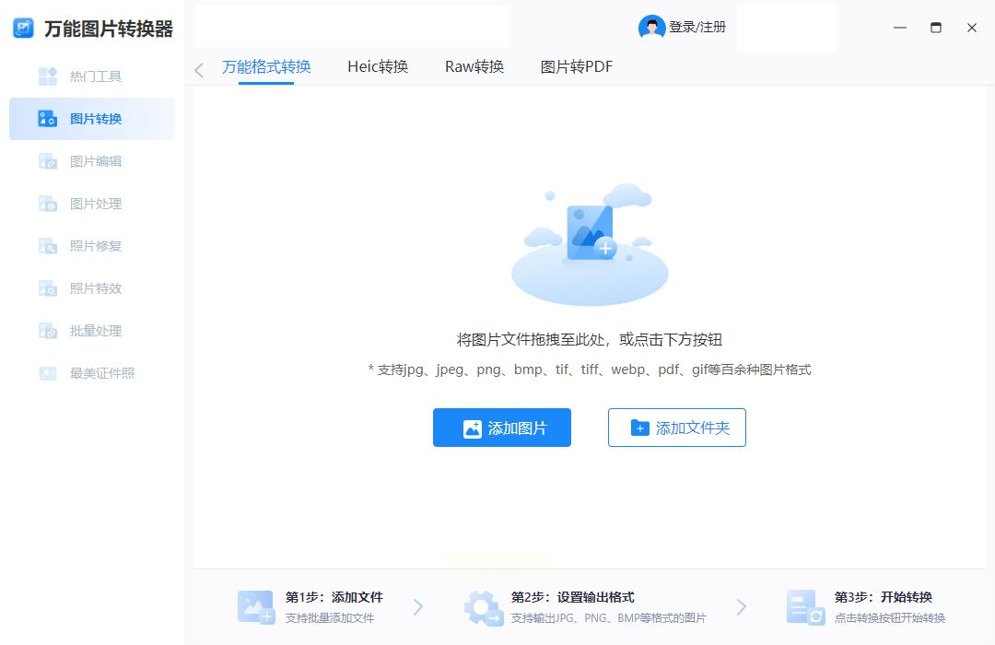The height and width of the screenshot is (645, 995).
Task: Click chevron after 第2步 设置输出格式
Action: [741, 607]
